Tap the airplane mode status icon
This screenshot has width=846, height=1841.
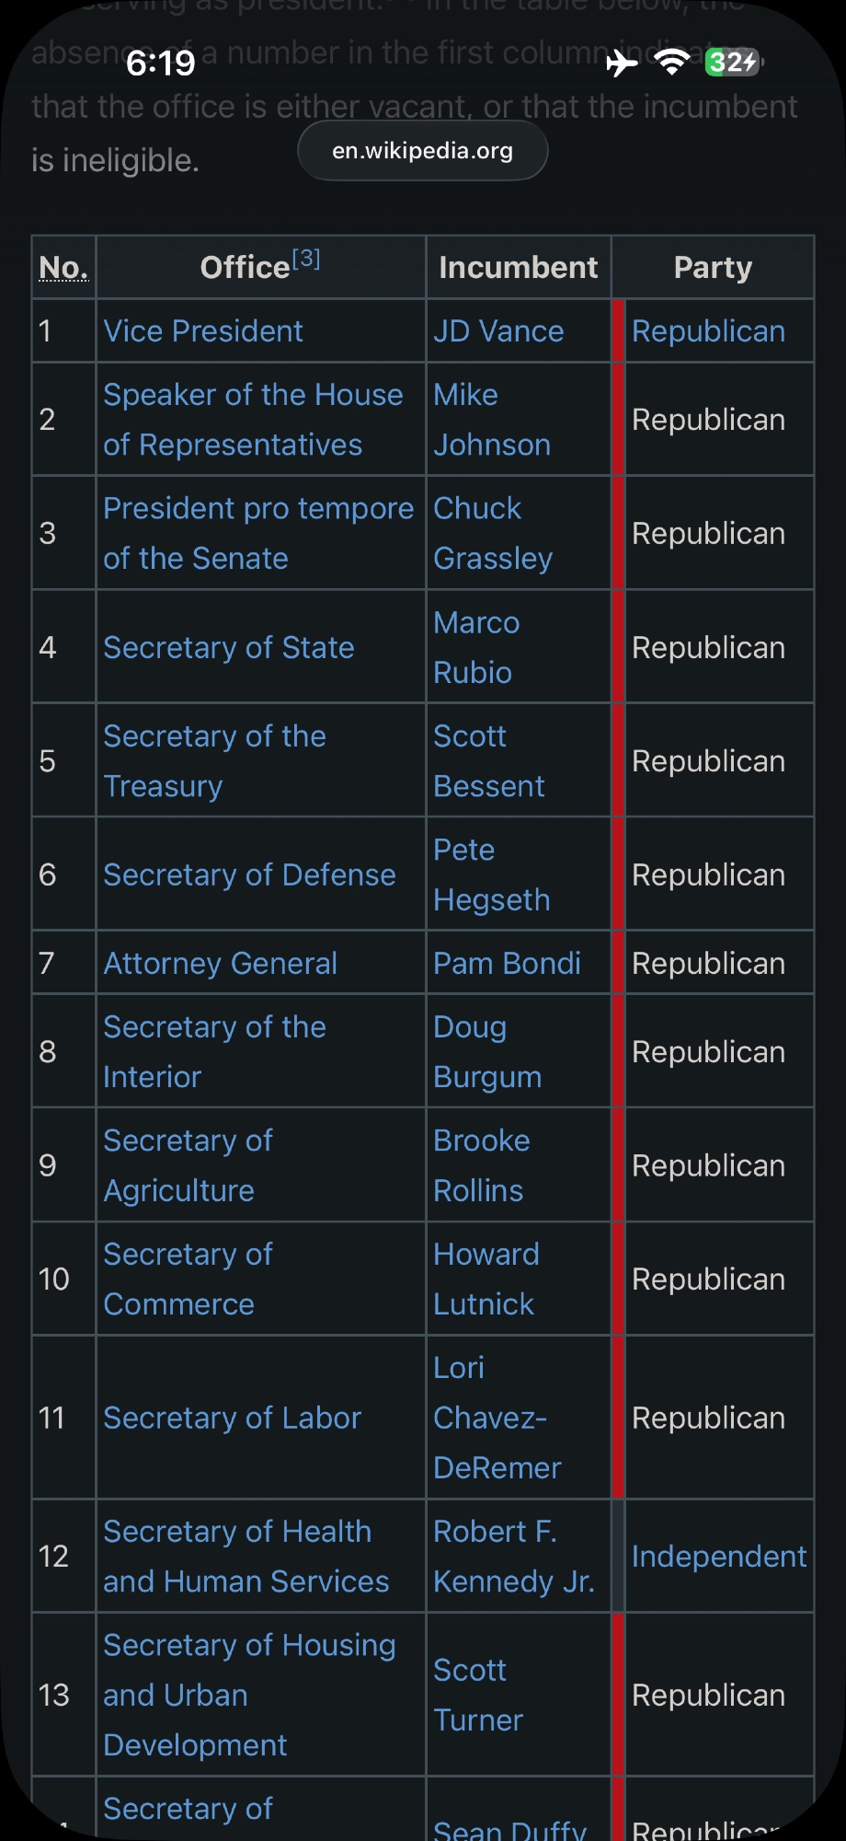(x=622, y=63)
